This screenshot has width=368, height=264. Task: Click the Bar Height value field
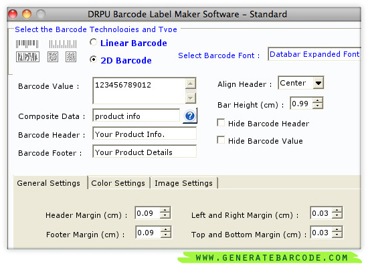(301, 104)
